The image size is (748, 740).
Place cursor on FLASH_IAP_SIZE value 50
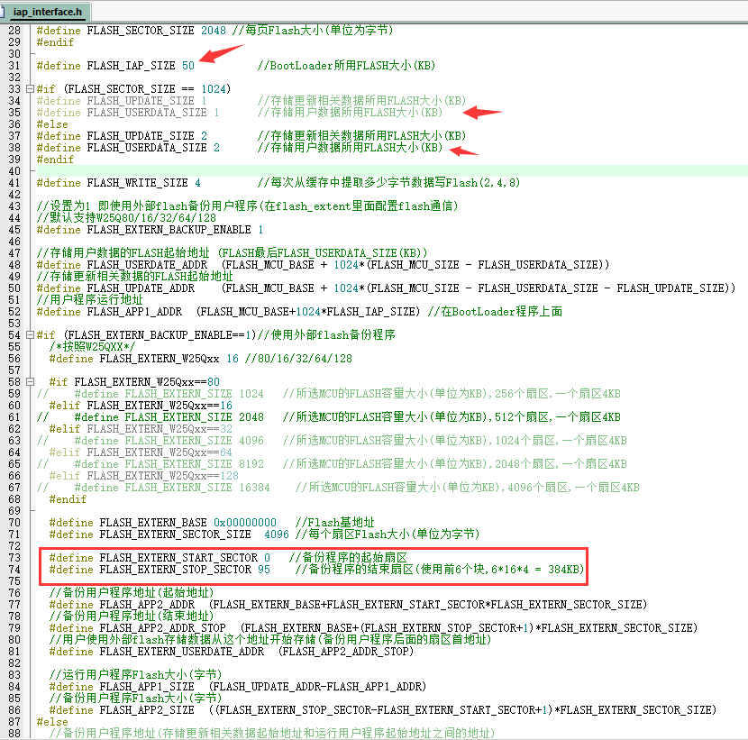[187, 66]
